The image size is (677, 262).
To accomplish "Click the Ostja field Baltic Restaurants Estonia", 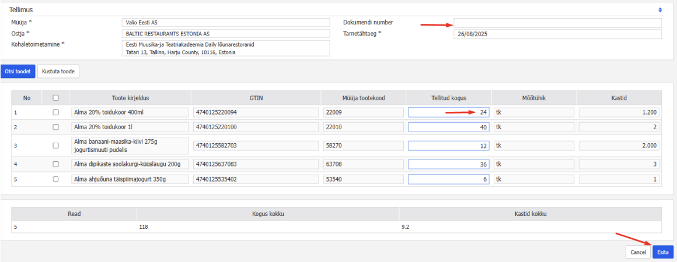I will point(226,34).
